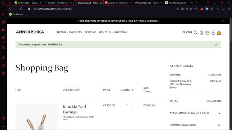Open the store locator pin icon
Viewport: 232px width, 130px height.
(202, 32)
